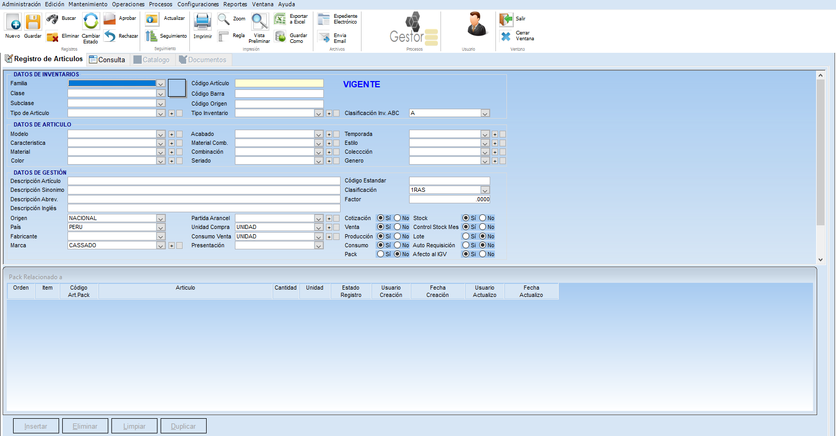Click the Descripción Artículo input field
Viewport: 836px width, 436px height.
(x=204, y=181)
